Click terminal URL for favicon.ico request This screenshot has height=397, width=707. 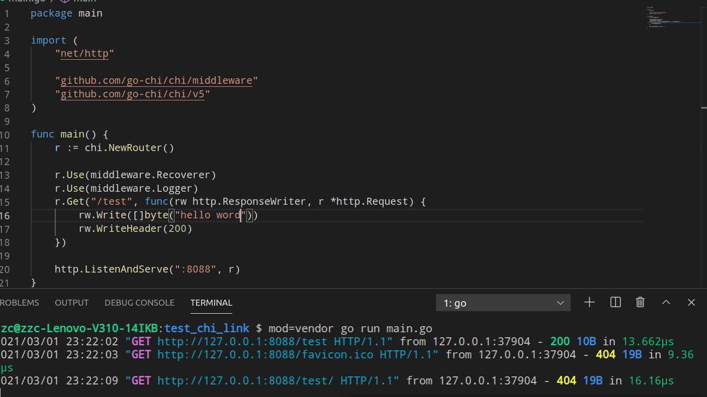266,355
